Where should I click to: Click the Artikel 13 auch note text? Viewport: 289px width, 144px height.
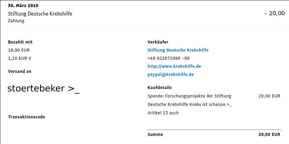click(x=163, y=113)
